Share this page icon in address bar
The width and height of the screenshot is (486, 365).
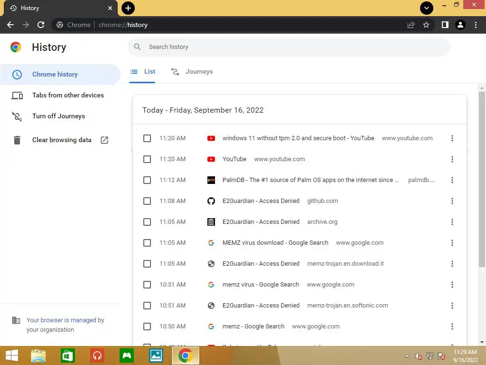coord(411,25)
